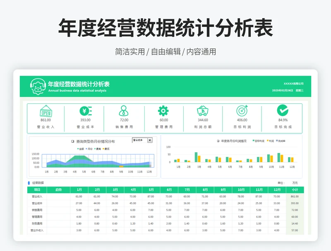Select the 项目 column header

pyautogui.click(x=37, y=190)
